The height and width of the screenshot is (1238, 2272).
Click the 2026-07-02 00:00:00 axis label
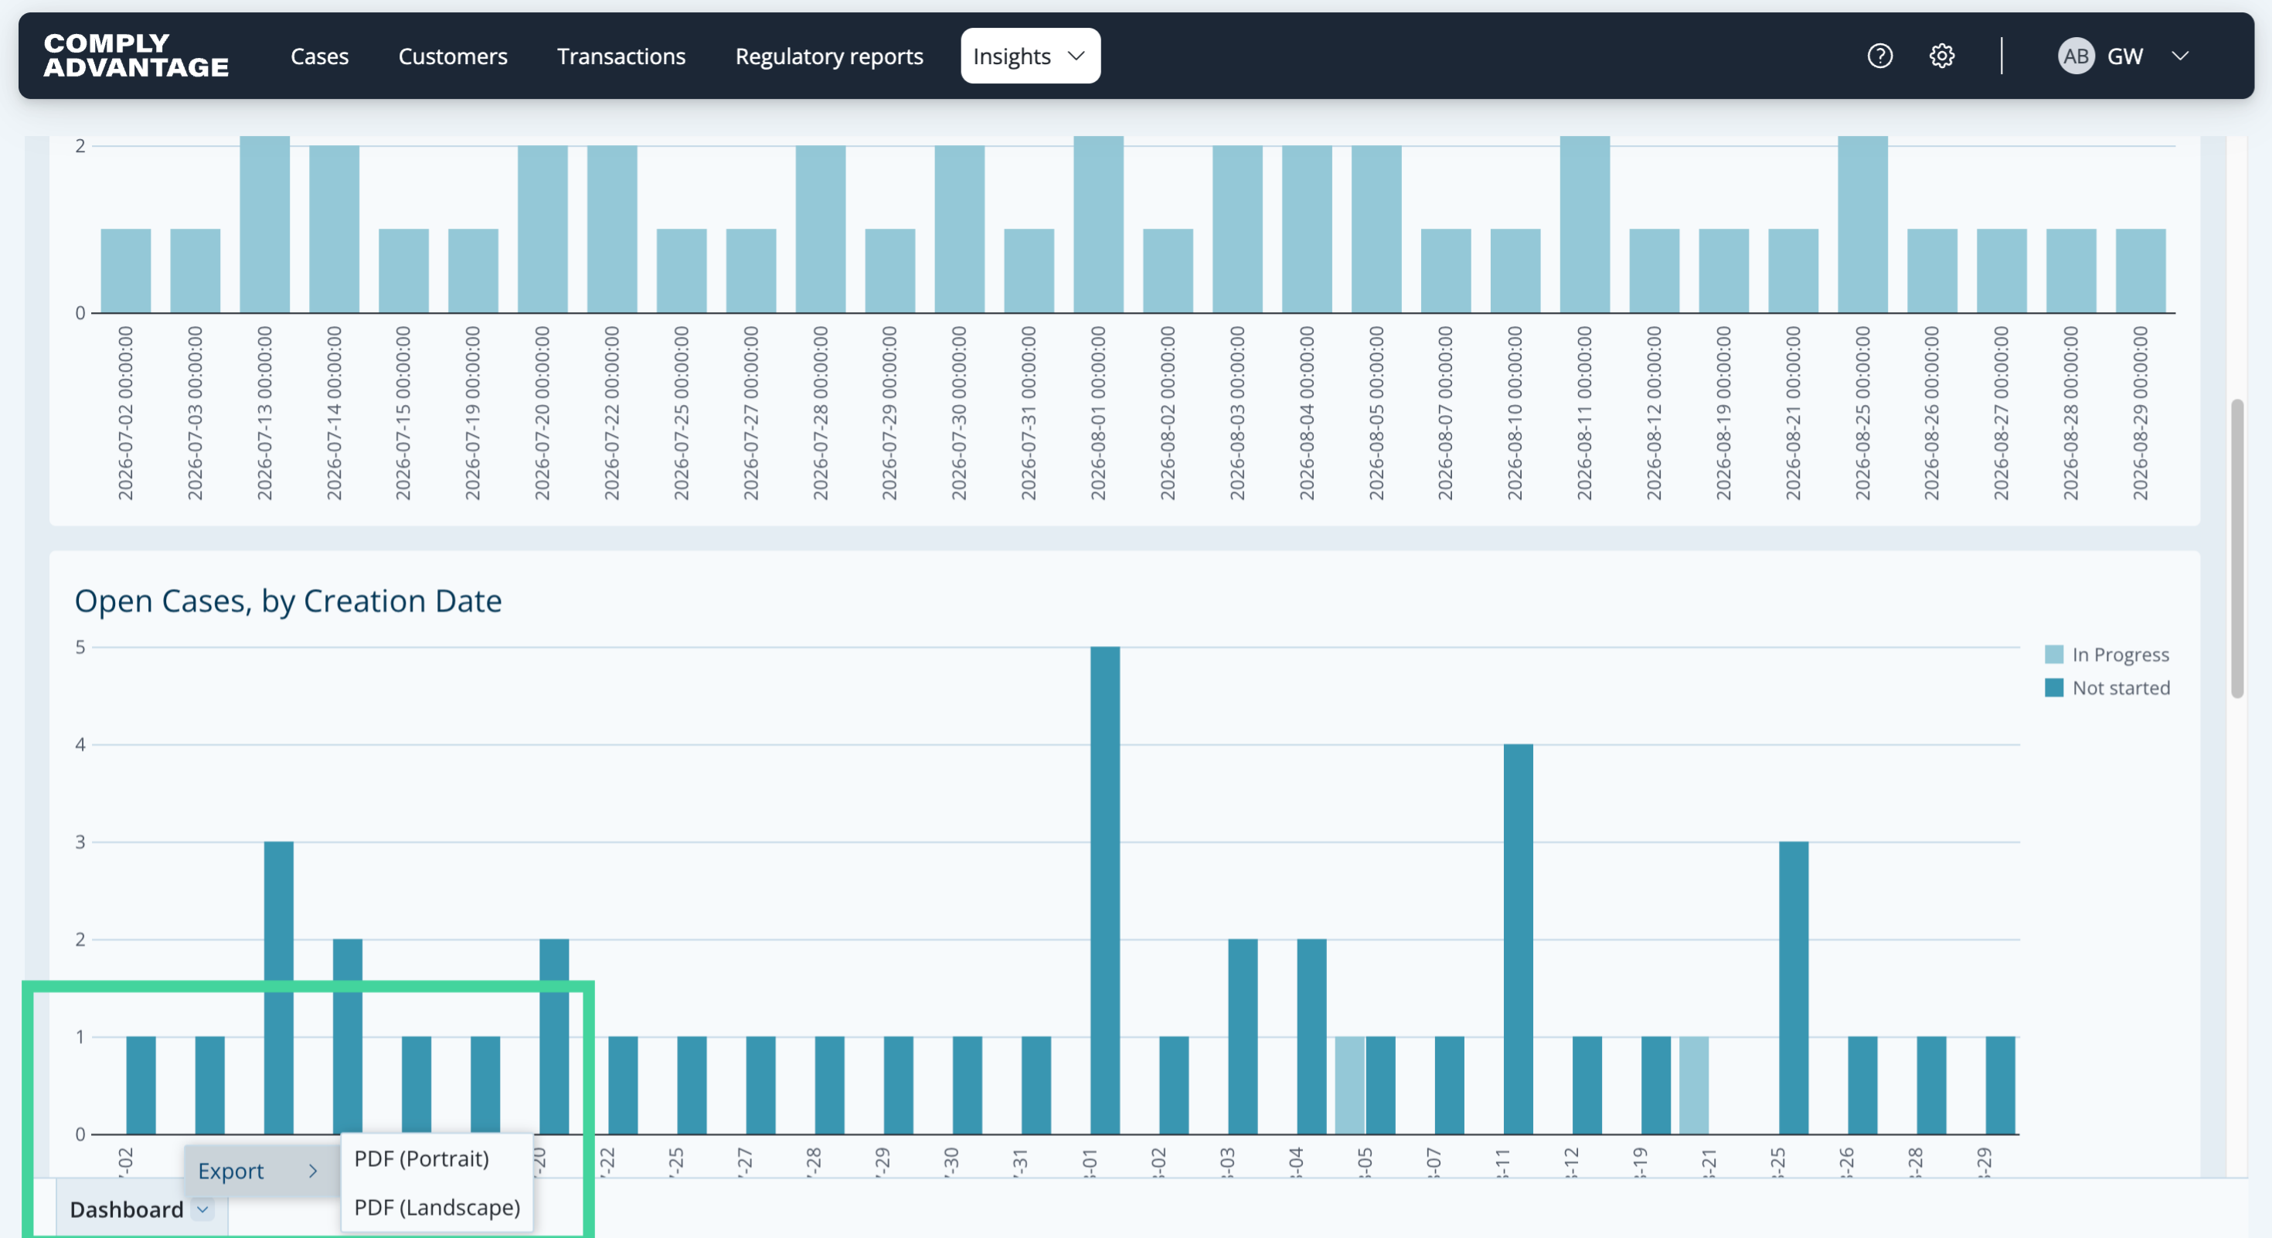point(125,413)
